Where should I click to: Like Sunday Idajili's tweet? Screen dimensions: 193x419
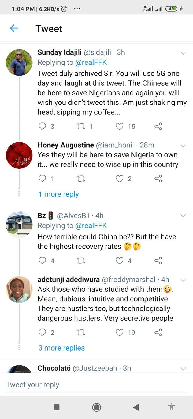coord(120,126)
